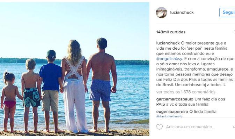235x139 pixels.
Task: Click the woman in white in photo
Action: click(x=74, y=87)
